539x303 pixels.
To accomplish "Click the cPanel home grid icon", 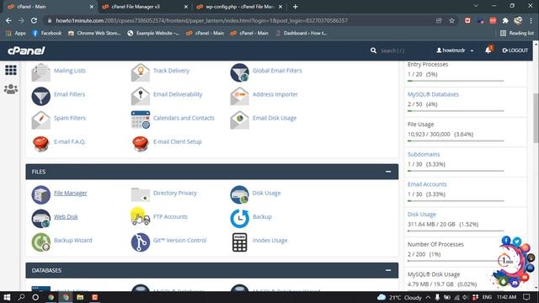I will (x=11, y=70).
